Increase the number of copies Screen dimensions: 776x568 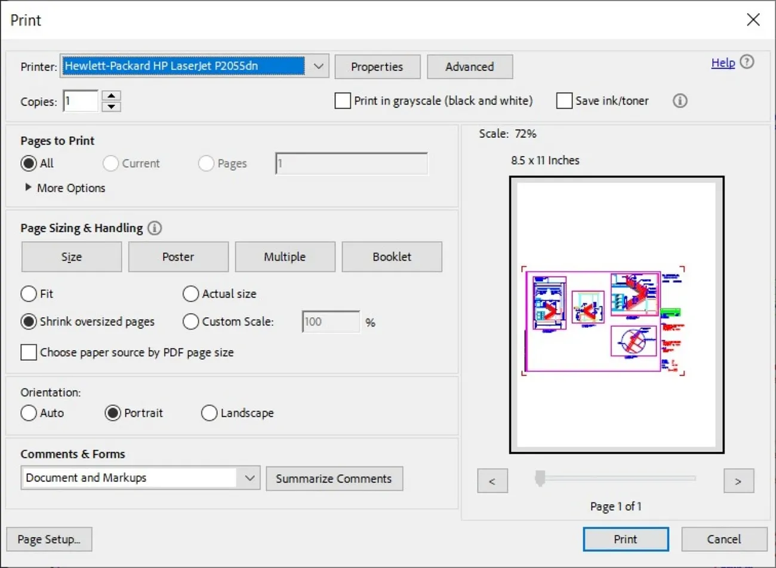click(x=112, y=96)
